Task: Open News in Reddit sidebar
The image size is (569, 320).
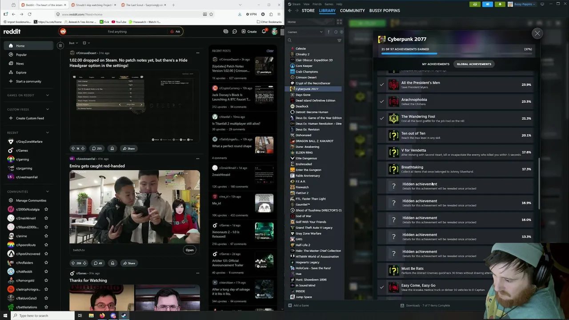Action: tap(28, 64)
